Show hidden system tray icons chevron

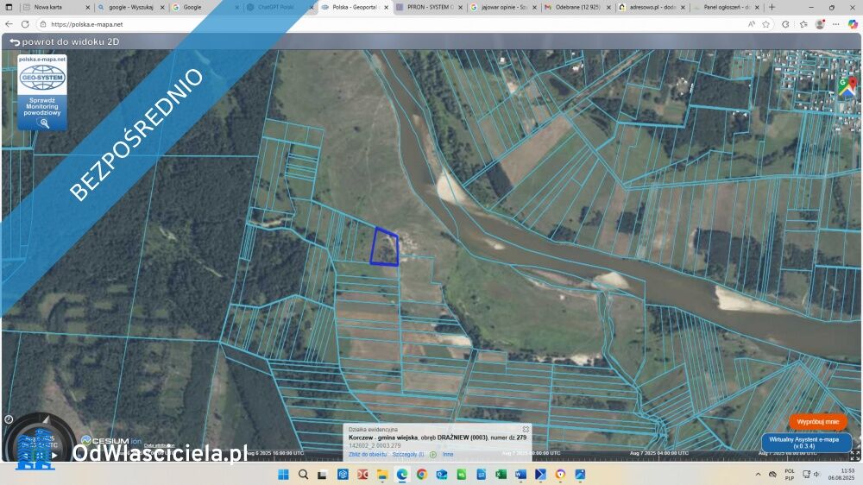(758, 474)
